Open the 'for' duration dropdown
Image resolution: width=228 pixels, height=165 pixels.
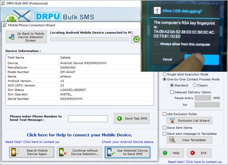tap(207, 105)
